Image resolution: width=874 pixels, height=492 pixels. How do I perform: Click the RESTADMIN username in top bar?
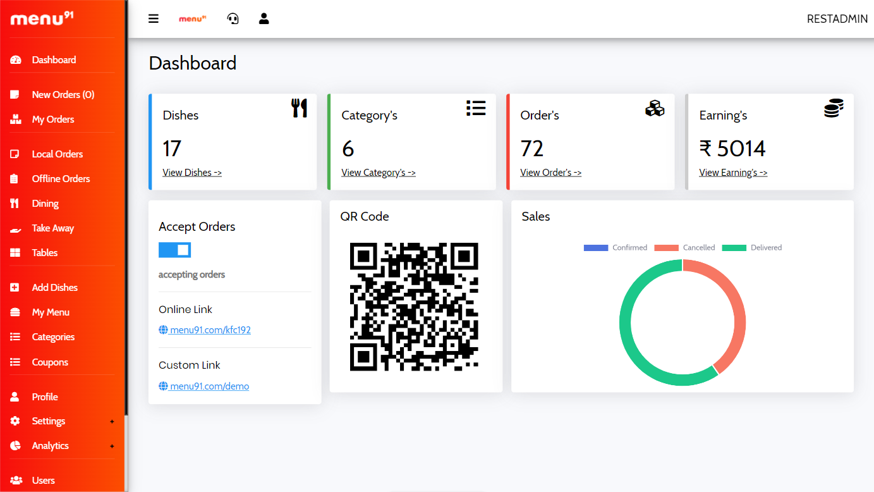pos(837,19)
